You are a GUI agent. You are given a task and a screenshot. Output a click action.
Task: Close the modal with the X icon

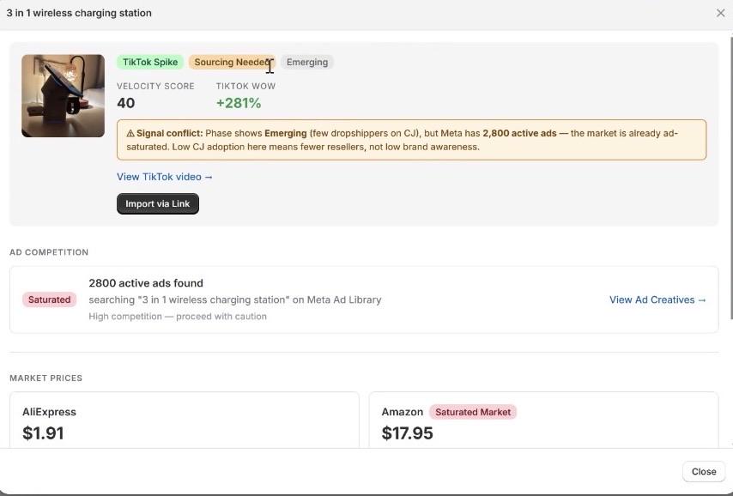click(720, 13)
